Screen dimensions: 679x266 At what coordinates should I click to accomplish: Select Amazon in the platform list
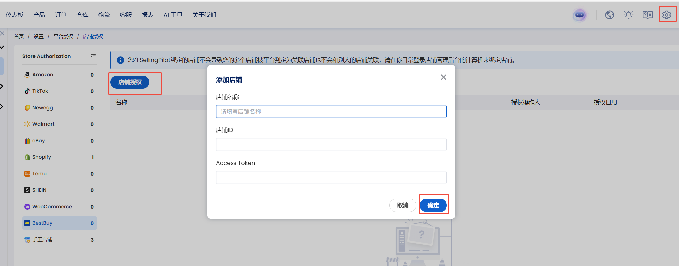click(60, 75)
